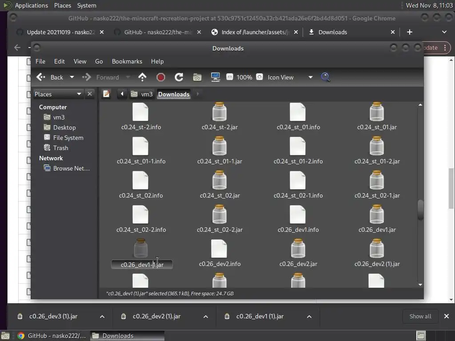Open Browse Network in the sidebar
This screenshot has width=455, height=341.
[71, 168]
